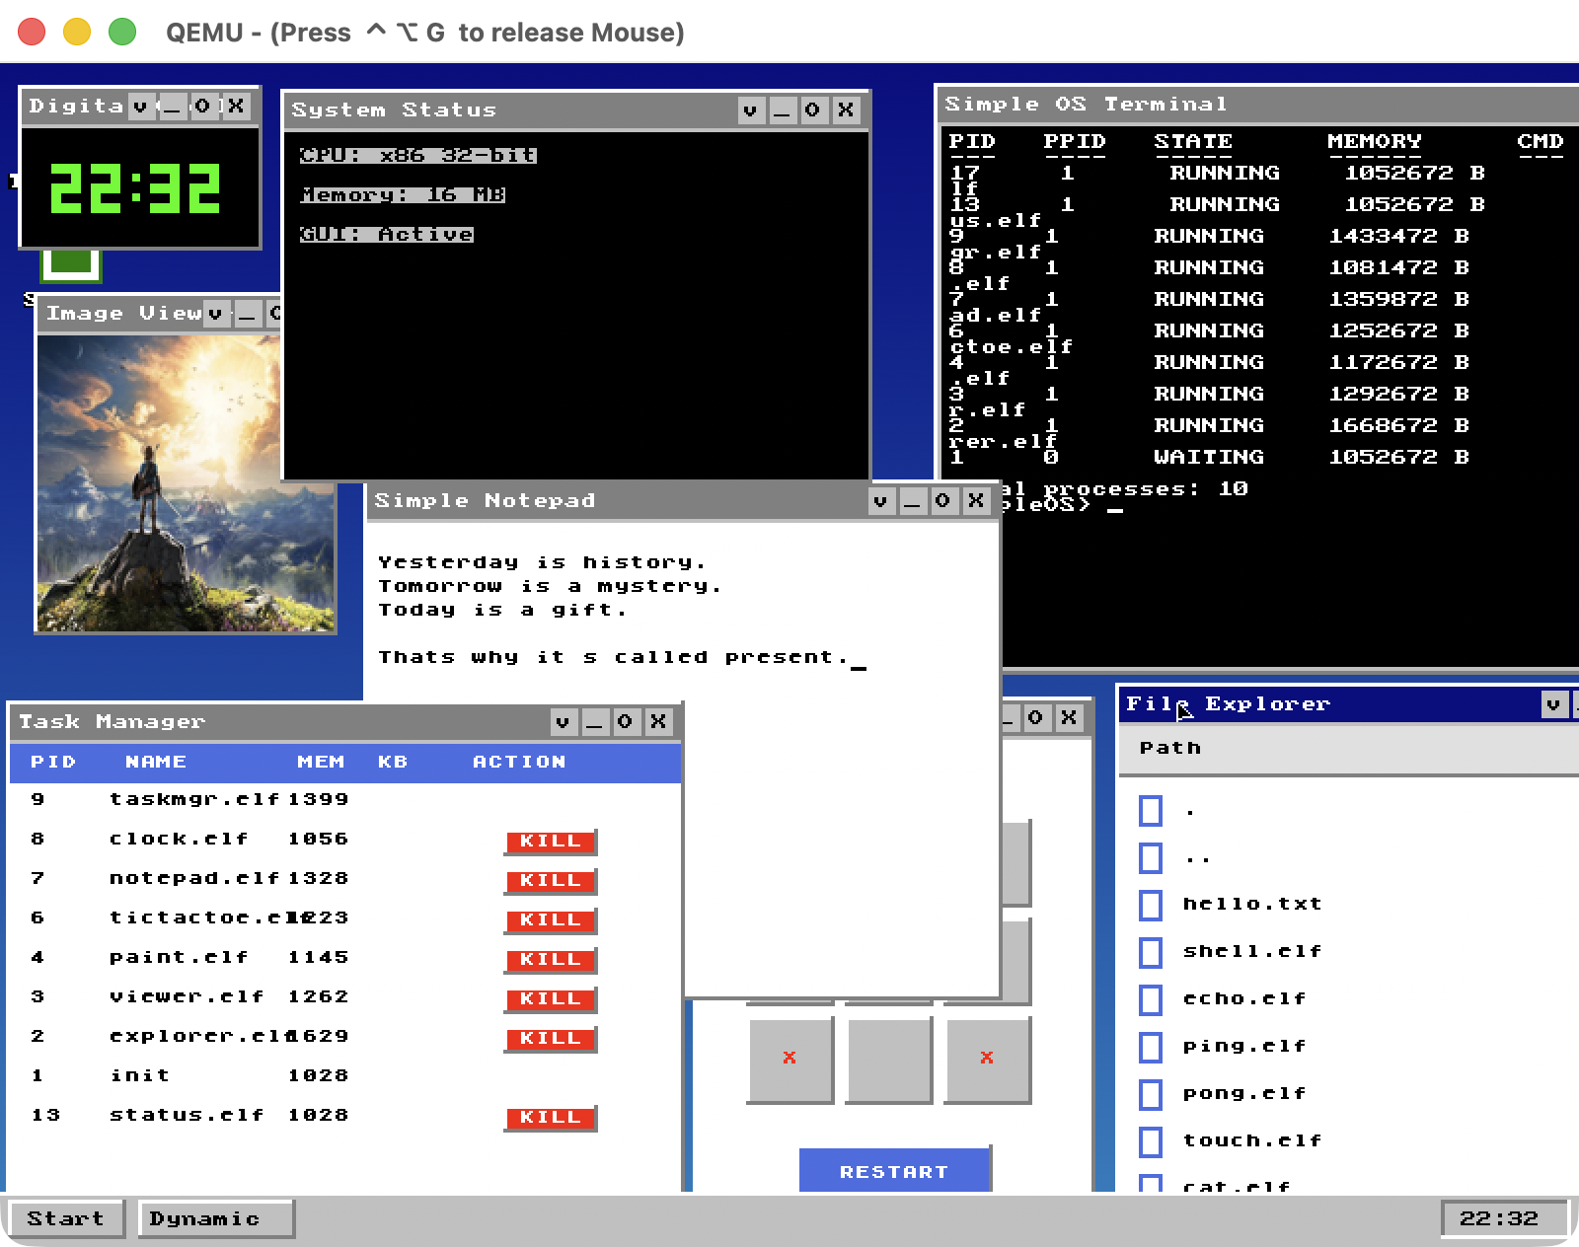Kill the status.elf process
The width and height of the screenshot is (1579, 1247).
point(550,1117)
